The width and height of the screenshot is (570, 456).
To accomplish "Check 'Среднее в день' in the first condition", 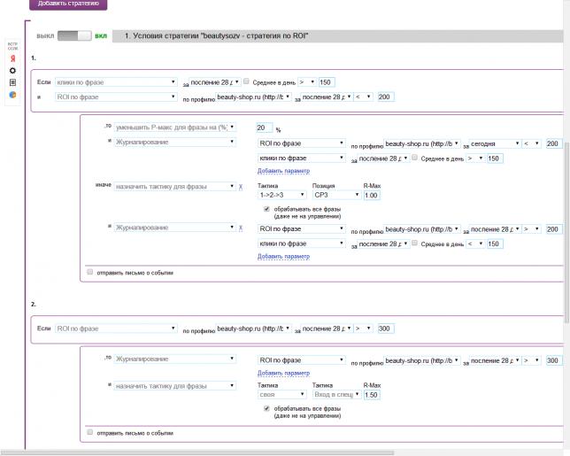I will (x=246, y=82).
